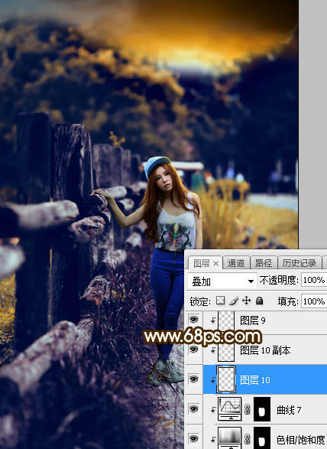
Task: Open the 叠加 blend mode dropdown
Action: pyautogui.click(x=222, y=281)
